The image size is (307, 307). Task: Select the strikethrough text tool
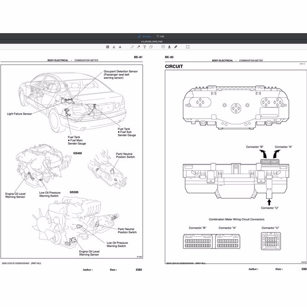tap(120, 47)
